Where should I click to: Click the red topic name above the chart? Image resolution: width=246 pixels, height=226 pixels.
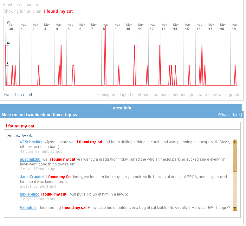[x=58, y=11]
